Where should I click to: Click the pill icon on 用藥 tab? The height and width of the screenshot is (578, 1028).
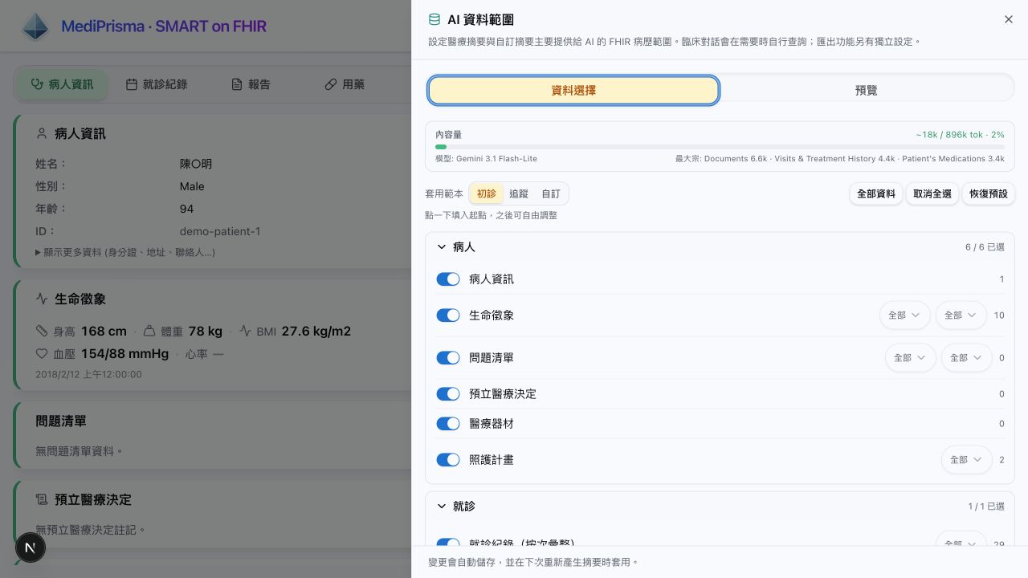tap(331, 84)
